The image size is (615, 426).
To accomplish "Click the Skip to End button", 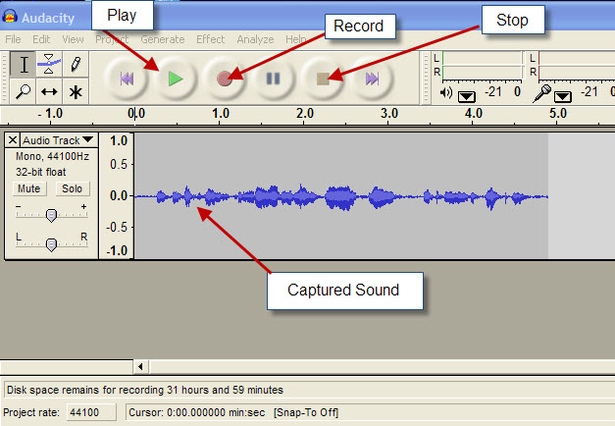I will point(372,79).
